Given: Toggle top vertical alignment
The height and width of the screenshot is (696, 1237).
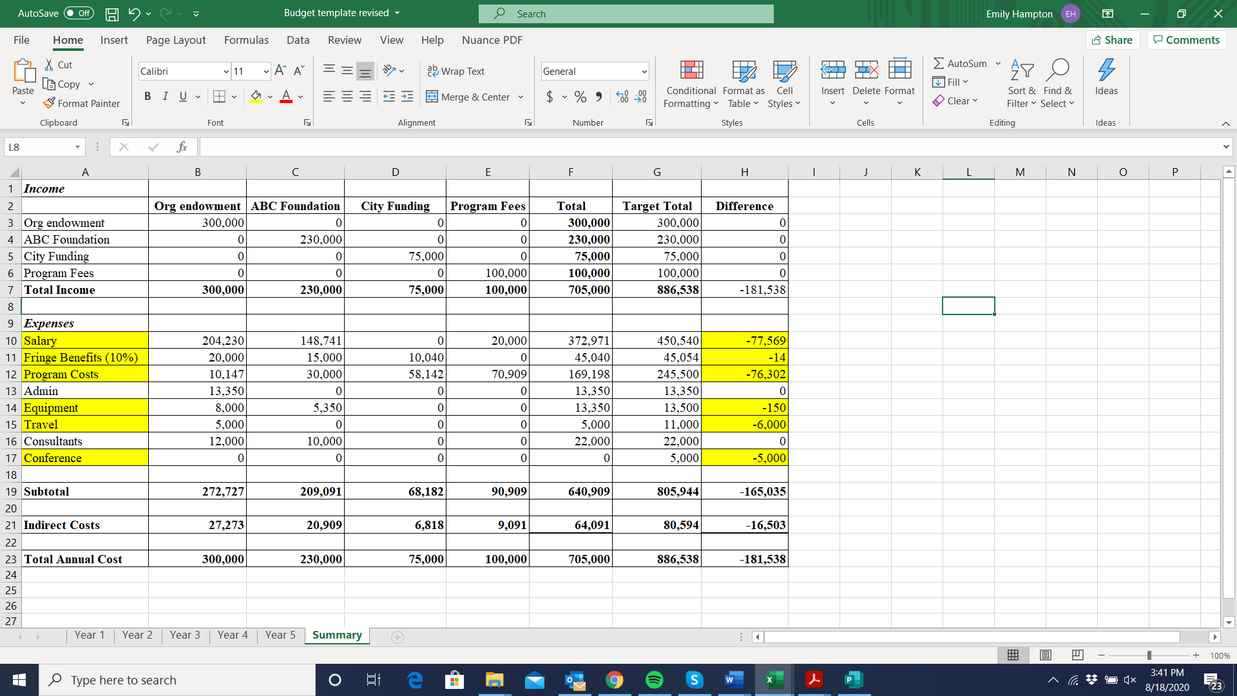Looking at the screenshot, I should point(329,70).
